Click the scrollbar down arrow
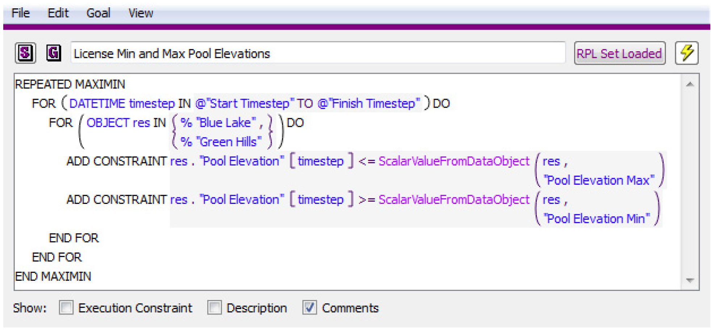Viewport: 711px width, 330px height. (x=690, y=280)
